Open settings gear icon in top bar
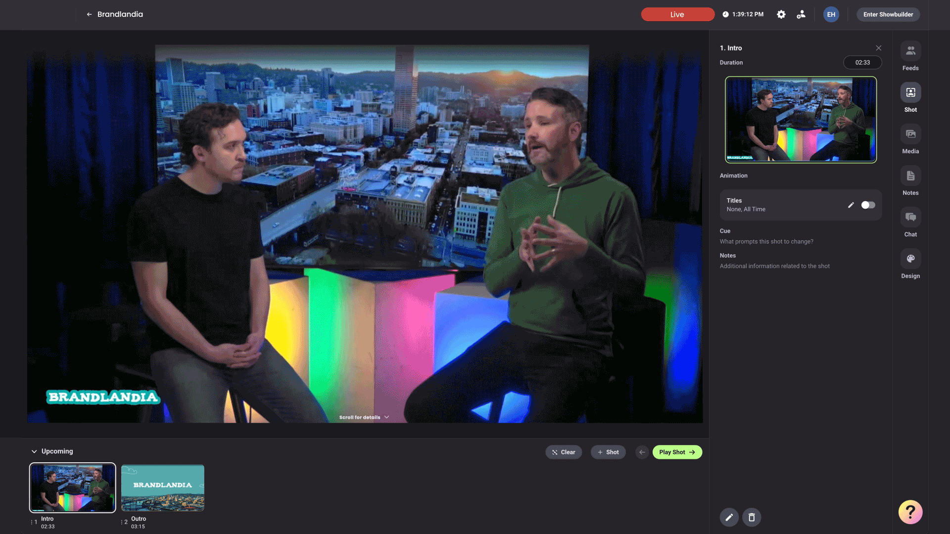The image size is (950, 534). click(x=781, y=14)
